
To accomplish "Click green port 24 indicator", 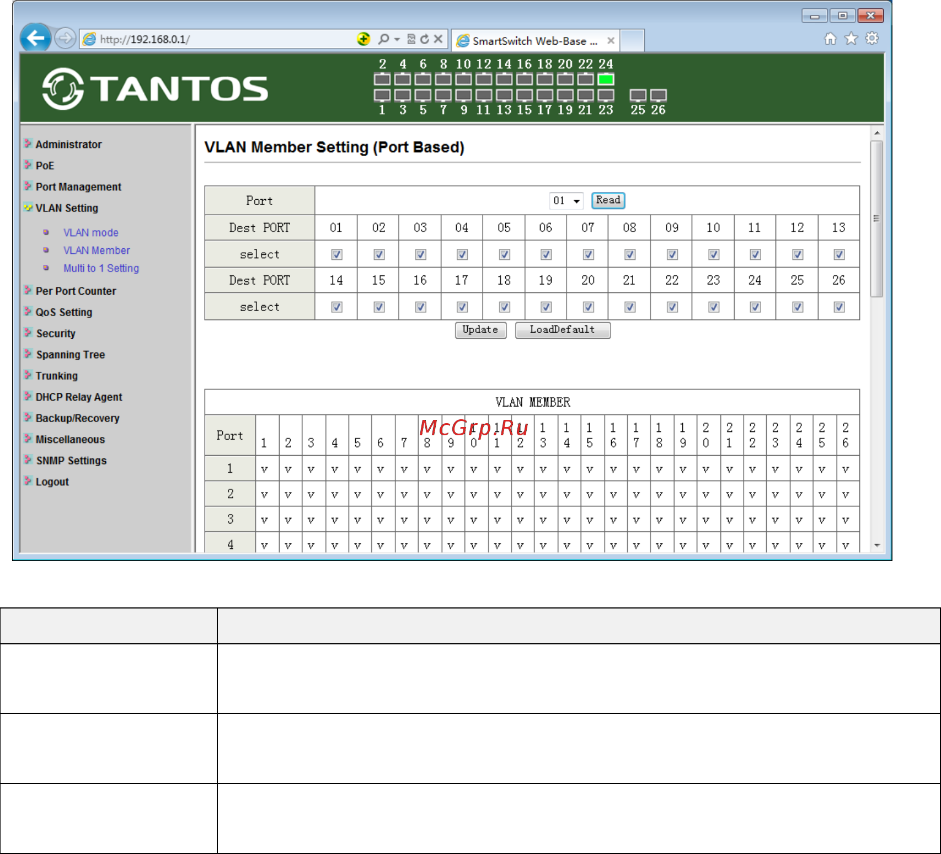I will (606, 79).
